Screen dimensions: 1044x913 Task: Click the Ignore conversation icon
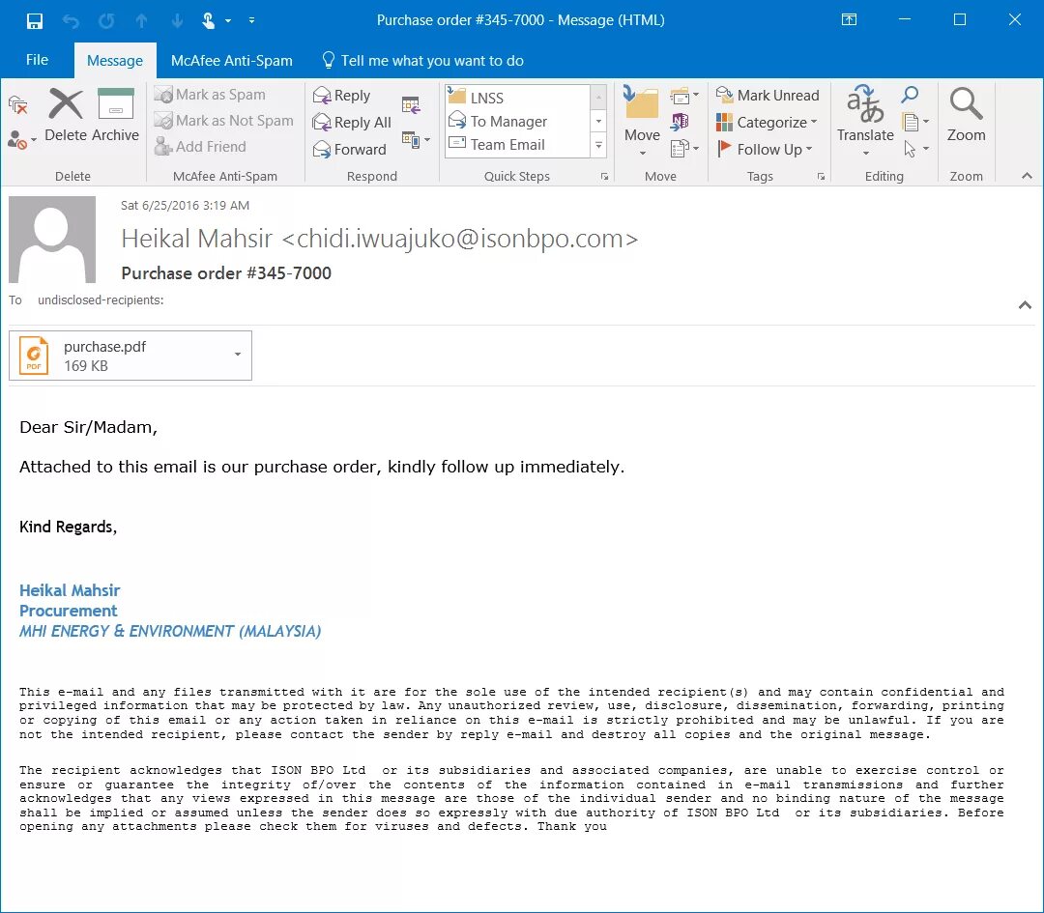coord(18,104)
